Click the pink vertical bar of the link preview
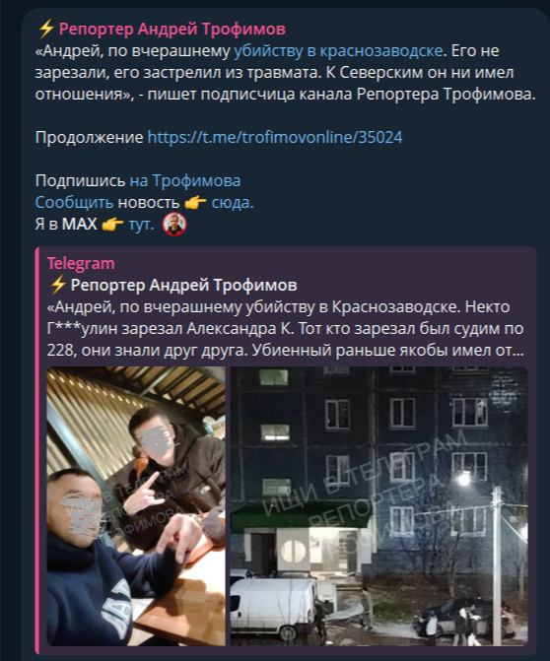550x661 pixels. [x=37, y=450]
